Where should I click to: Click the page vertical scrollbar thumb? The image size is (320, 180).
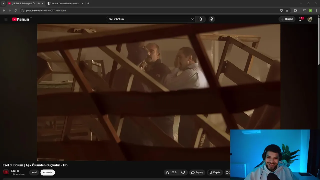click(x=319, y=41)
